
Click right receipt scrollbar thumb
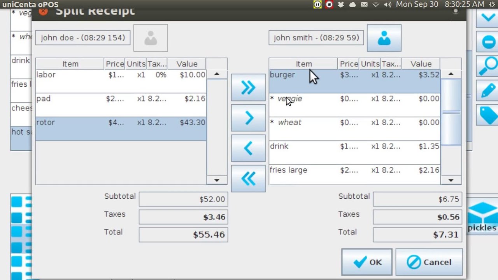tap(451, 112)
